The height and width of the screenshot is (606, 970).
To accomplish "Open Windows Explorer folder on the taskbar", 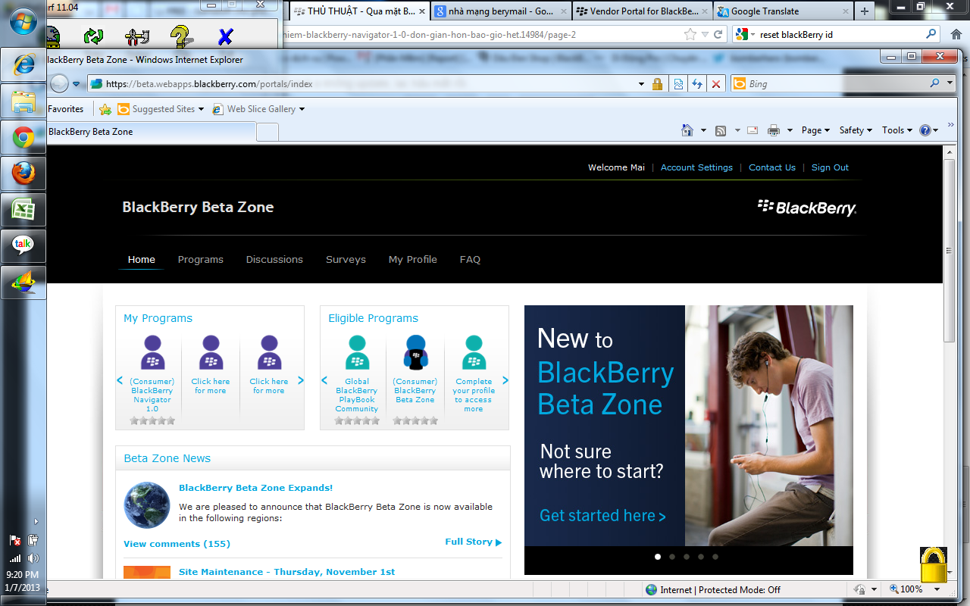I will click(23, 100).
